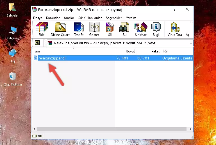Open the Seçenekler menu
216x145 pixels.
click(x=114, y=18)
